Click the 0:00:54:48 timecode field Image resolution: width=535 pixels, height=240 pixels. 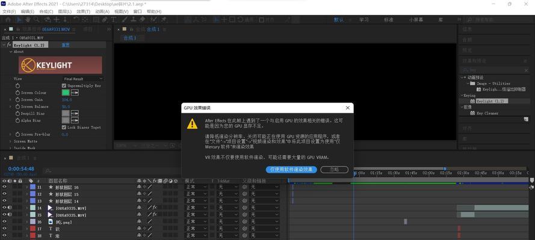point(21,169)
